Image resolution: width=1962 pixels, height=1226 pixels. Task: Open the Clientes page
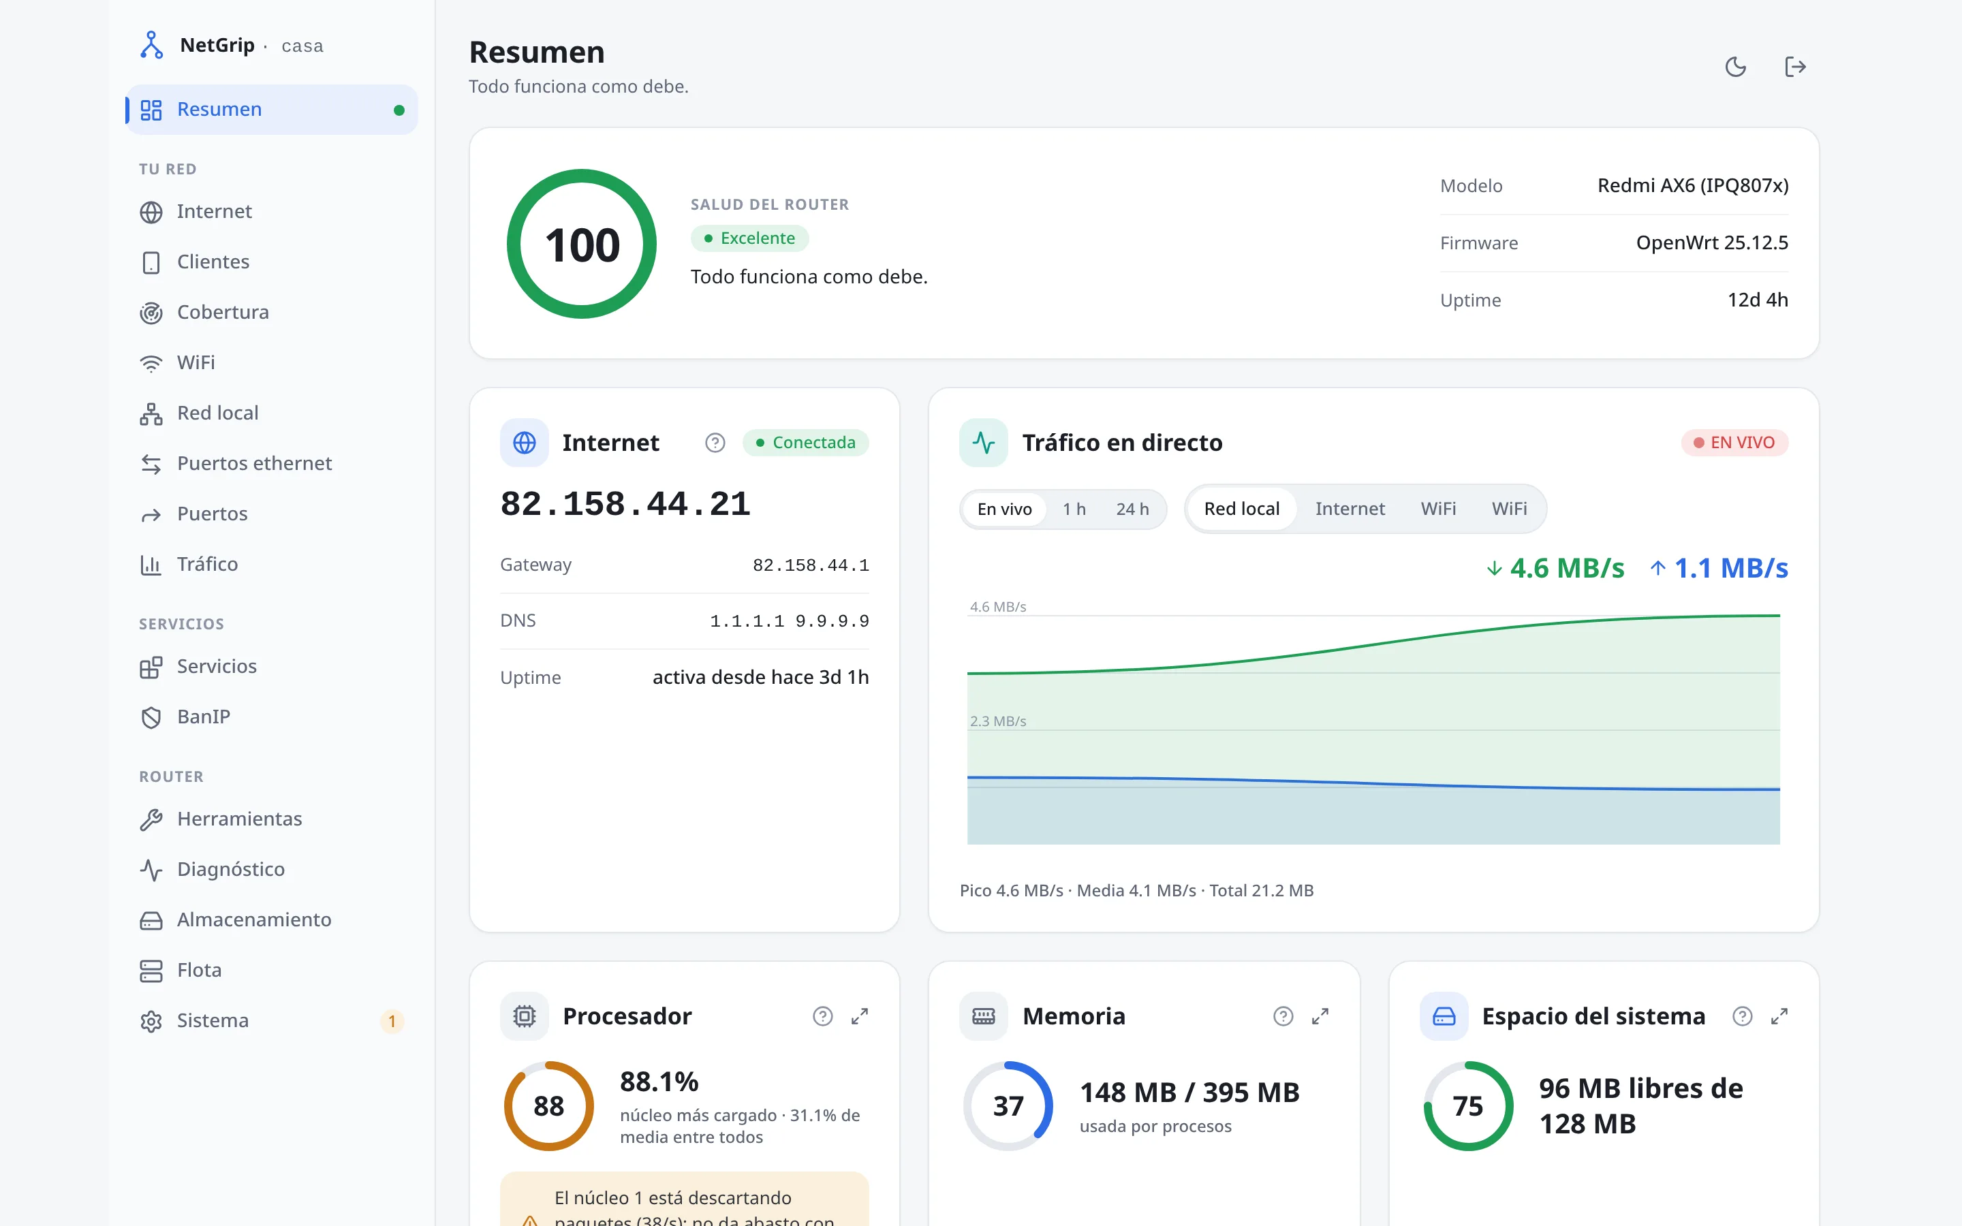[272, 262]
